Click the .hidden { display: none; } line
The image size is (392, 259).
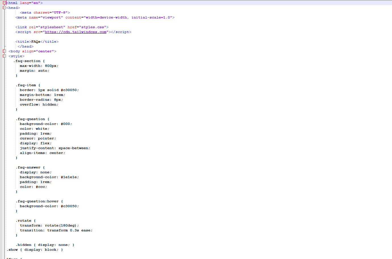click(x=45, y=245)
